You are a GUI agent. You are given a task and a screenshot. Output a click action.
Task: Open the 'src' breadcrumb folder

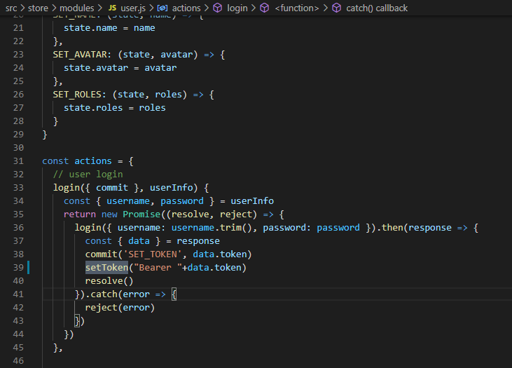click(x=11, y=8)
